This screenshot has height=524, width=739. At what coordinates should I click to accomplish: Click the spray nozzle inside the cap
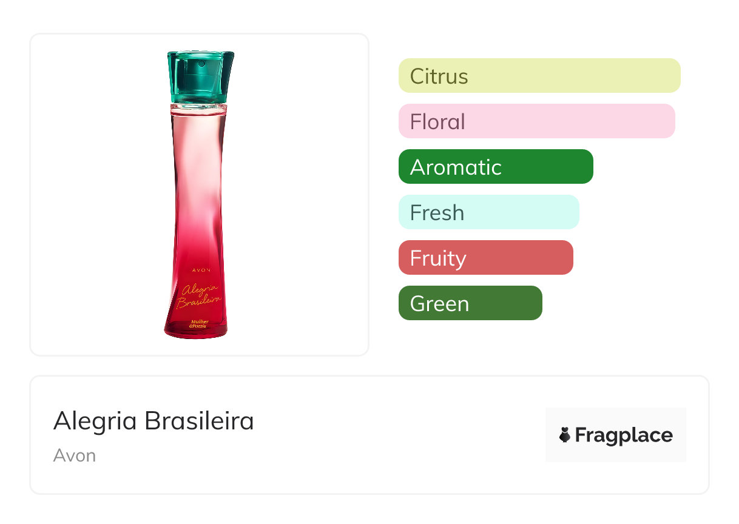[x=199, y=63]
